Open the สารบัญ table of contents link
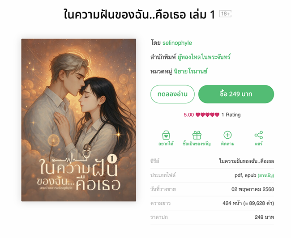The image size is (291, 238). [x=266, y=175]
